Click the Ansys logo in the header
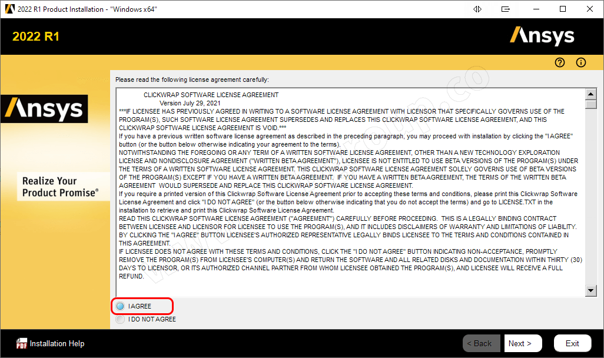 pos(542,36)
